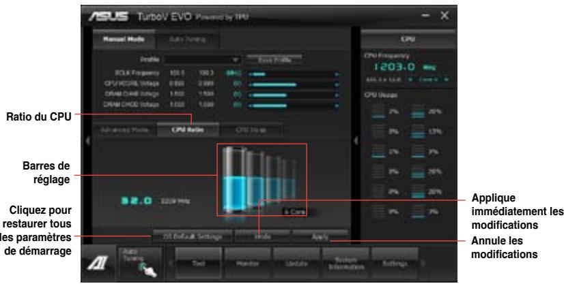
Task: Click the previous-core arrow under CPU Frequency
Action: (410, 80)
